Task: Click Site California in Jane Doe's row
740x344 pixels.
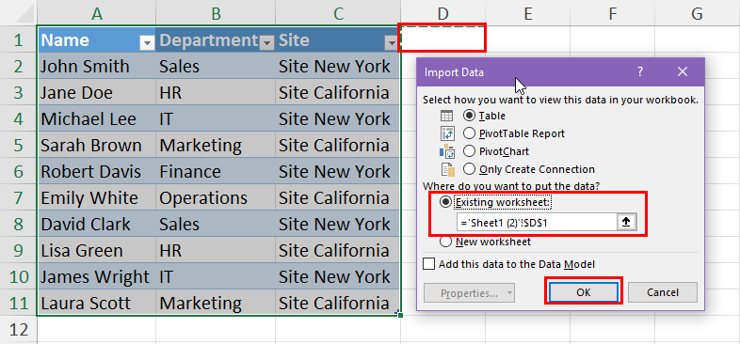Action: pyautogui.click(x=338, y=92)
